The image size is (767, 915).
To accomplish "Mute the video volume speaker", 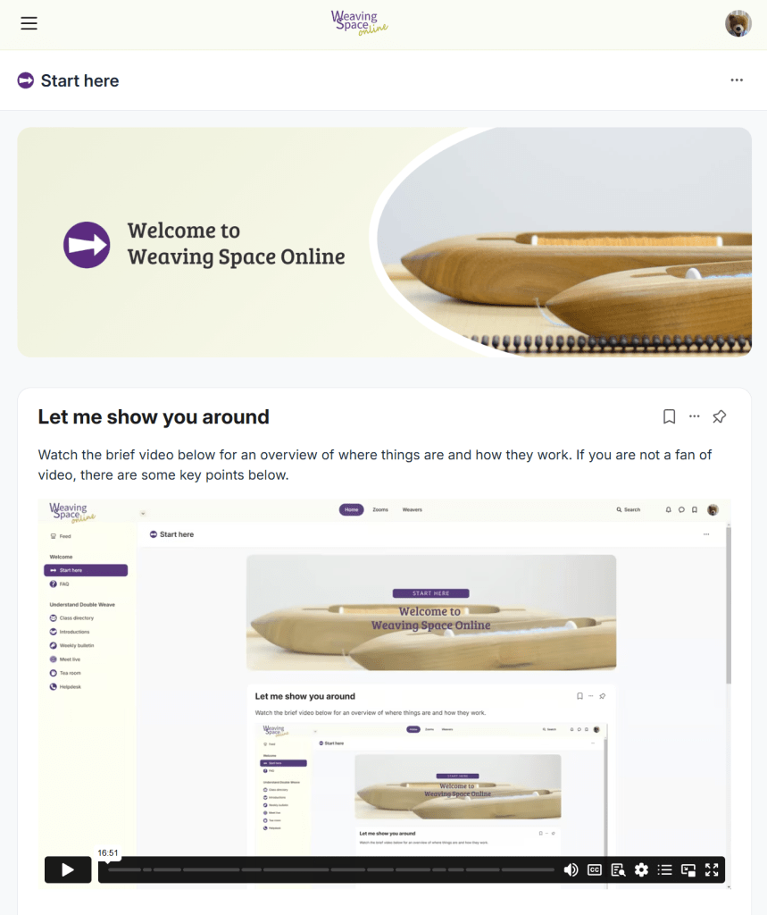I will point(571,870).
